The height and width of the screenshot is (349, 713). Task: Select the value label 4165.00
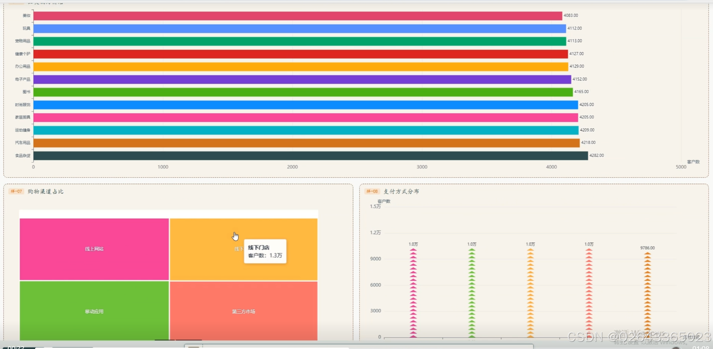tap(581, 92)
